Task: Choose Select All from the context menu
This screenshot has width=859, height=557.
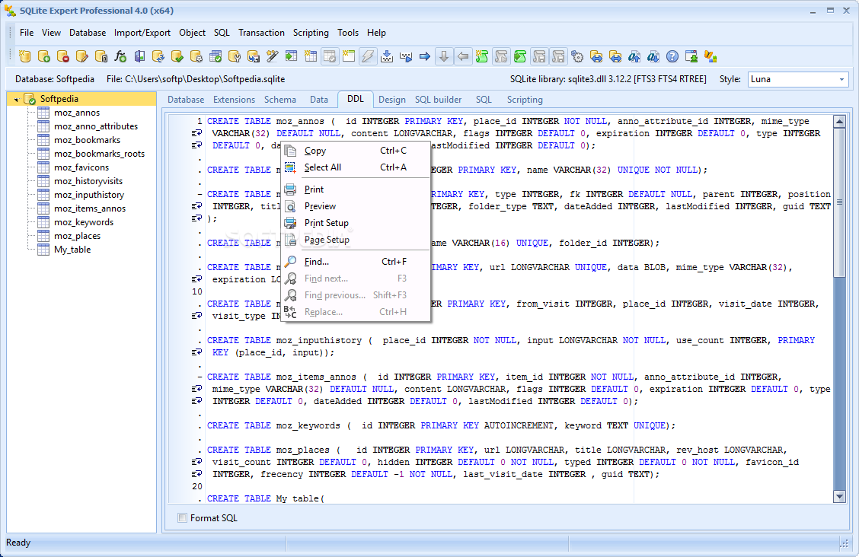Action: click(x=356, y=167)
